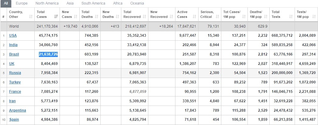Open the North America tab
Viewport: 318px width, 125px height.
pyautogui.click(x=47, y=3)
